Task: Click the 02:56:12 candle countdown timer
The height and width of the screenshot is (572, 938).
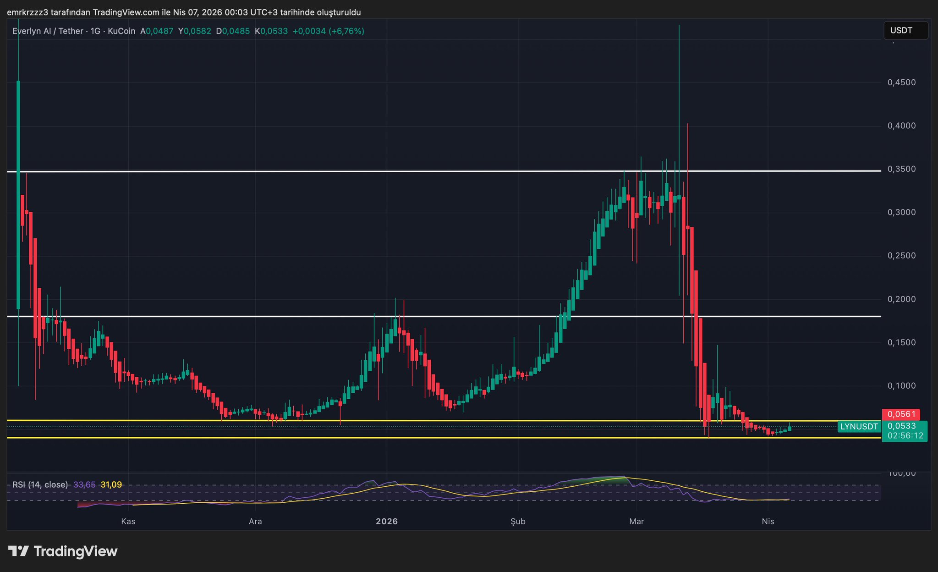Action: (x=905, y=435)
